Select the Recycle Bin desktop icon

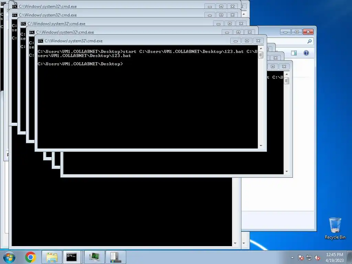click(x=335, y=228)
